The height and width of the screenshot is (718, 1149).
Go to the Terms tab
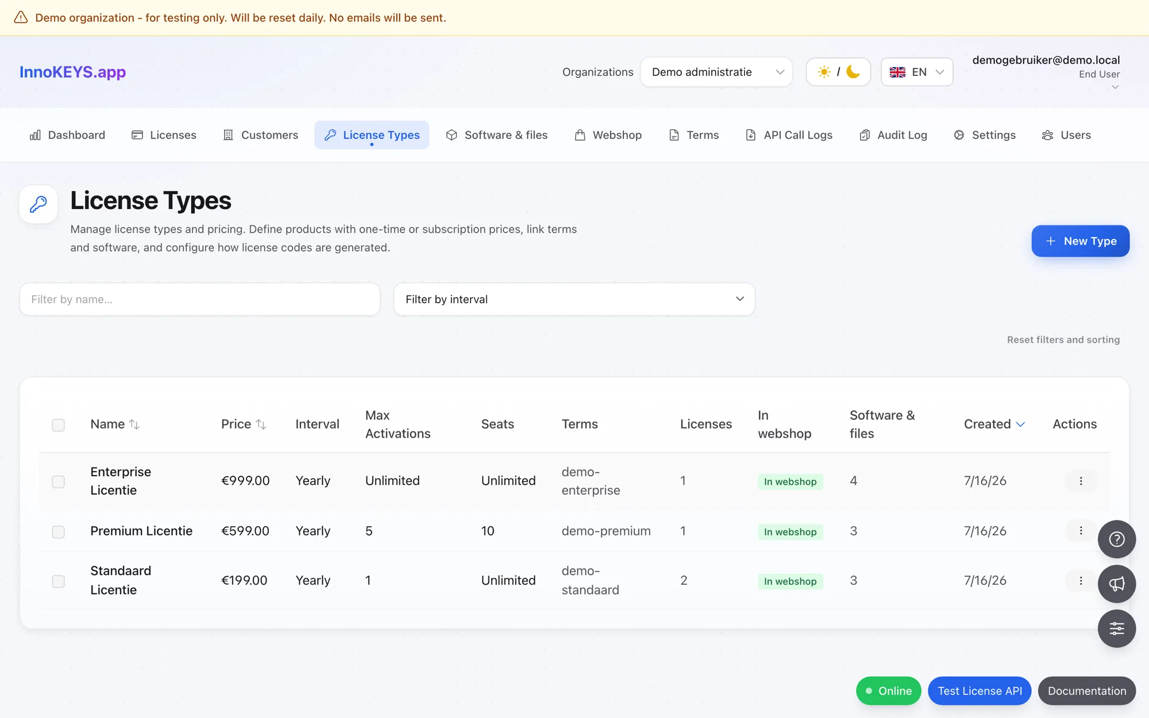tap(693, 135)
